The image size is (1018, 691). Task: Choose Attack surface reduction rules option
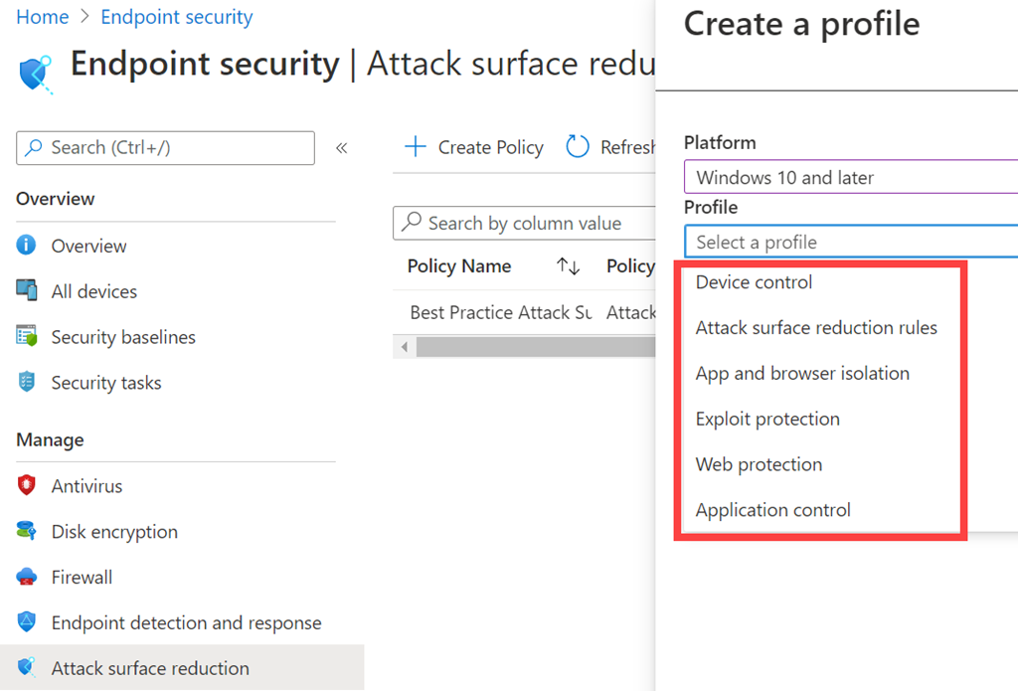pos(816,328)
